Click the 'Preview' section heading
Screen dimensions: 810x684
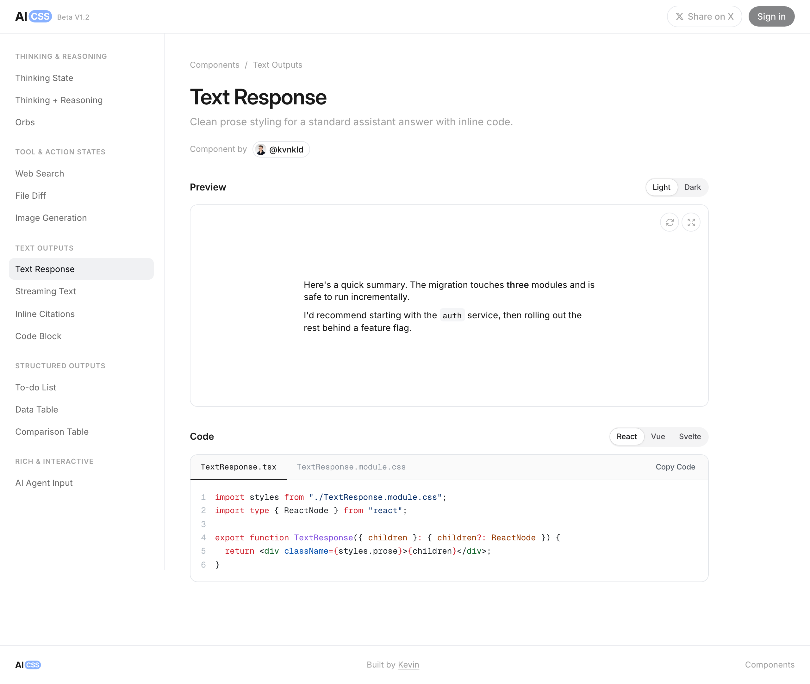coord(208,187)
